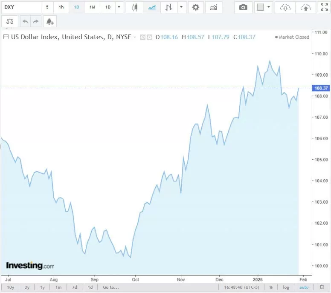The width and height of the screenshot is (331, 293).
Task: Click the compare symbols scale icon
Action: [x=10, y=21]
